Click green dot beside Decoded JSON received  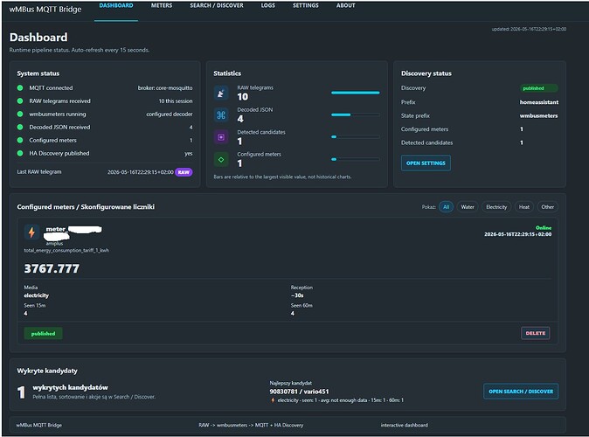(20, 127)
